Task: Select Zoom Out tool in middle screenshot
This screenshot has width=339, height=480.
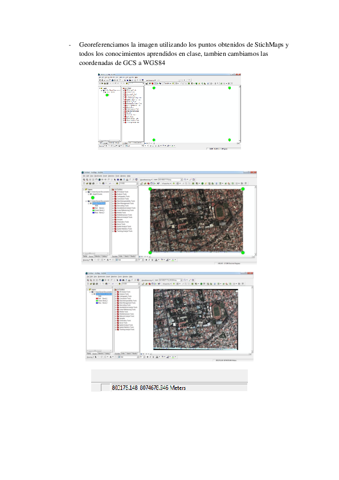Action: [x=87, y=180]
